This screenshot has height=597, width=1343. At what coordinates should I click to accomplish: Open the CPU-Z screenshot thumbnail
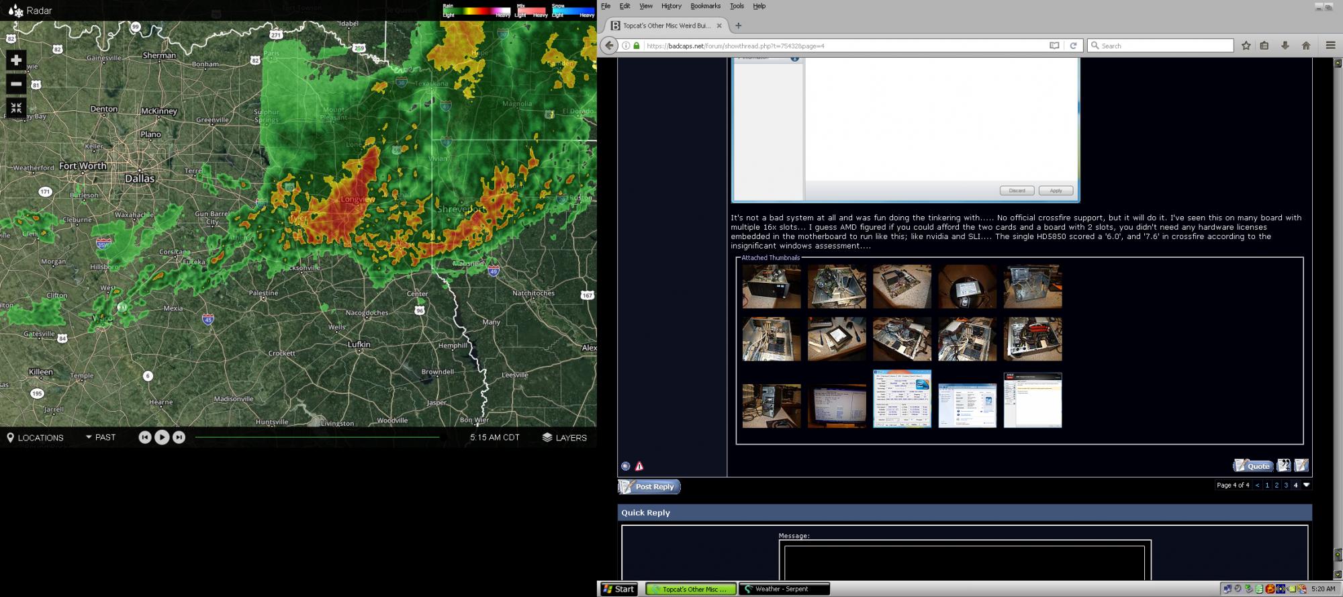pos(902,399)
